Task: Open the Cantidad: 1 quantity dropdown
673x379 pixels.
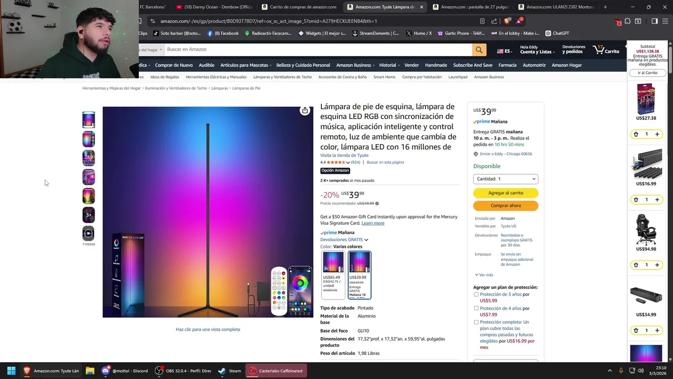Action: [x=505, y=179]
